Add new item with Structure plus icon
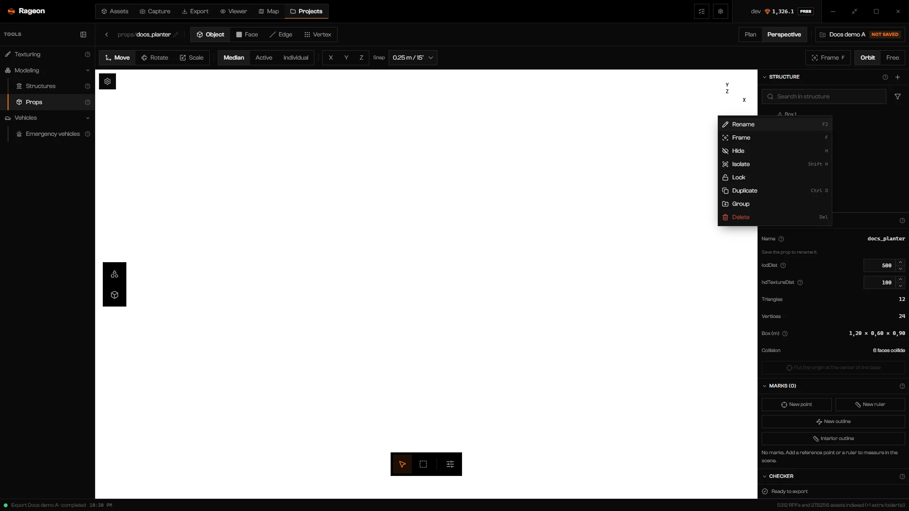The height and width of the screenshot is (511, 909). (898, 77)
